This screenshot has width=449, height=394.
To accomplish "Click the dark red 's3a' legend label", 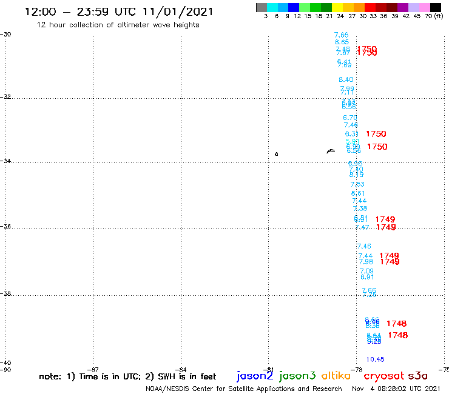I will tap(417, 376).
